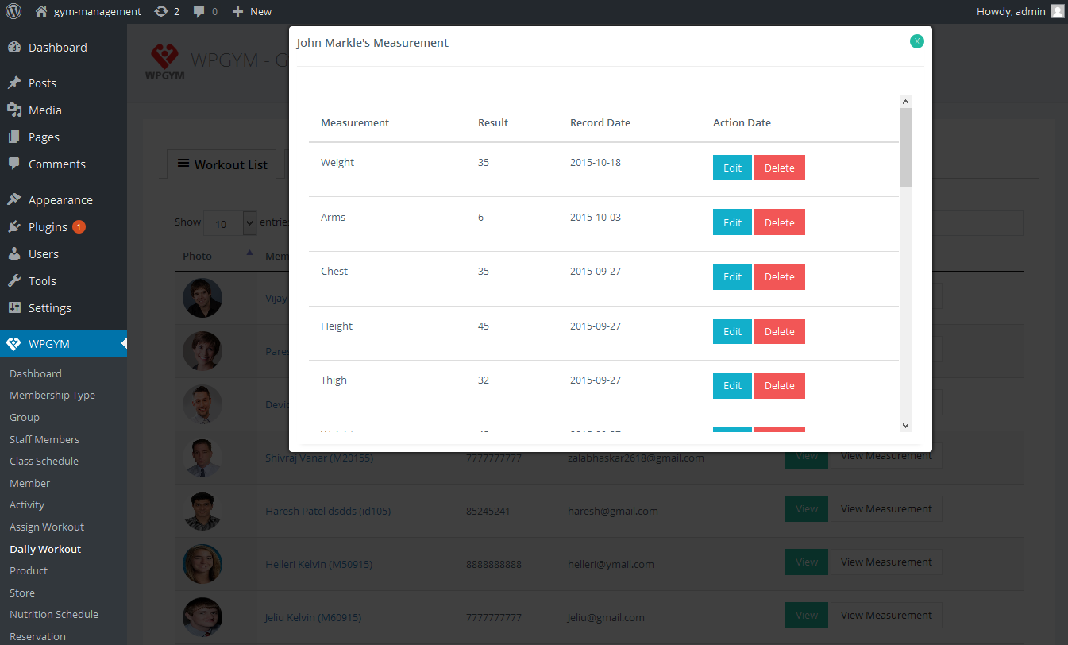Open the comments bubble icon in admin bar

(x=199, y=11)
